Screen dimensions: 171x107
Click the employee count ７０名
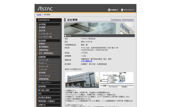[x=83, y=56]
